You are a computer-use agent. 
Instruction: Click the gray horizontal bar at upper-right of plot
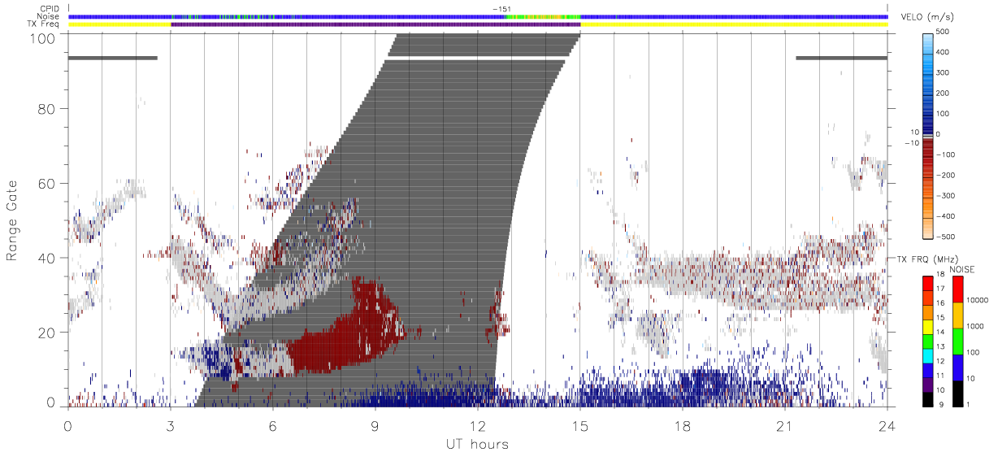pos(841,58)
